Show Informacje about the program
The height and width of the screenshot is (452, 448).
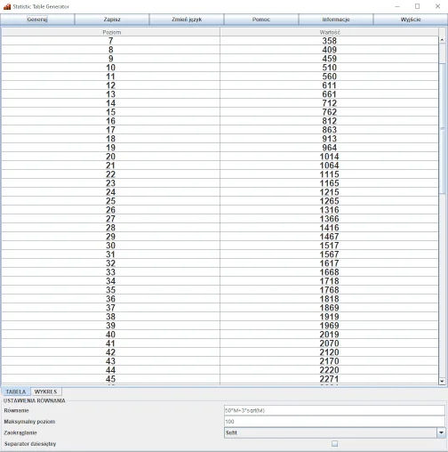click(x=336, y=20)
